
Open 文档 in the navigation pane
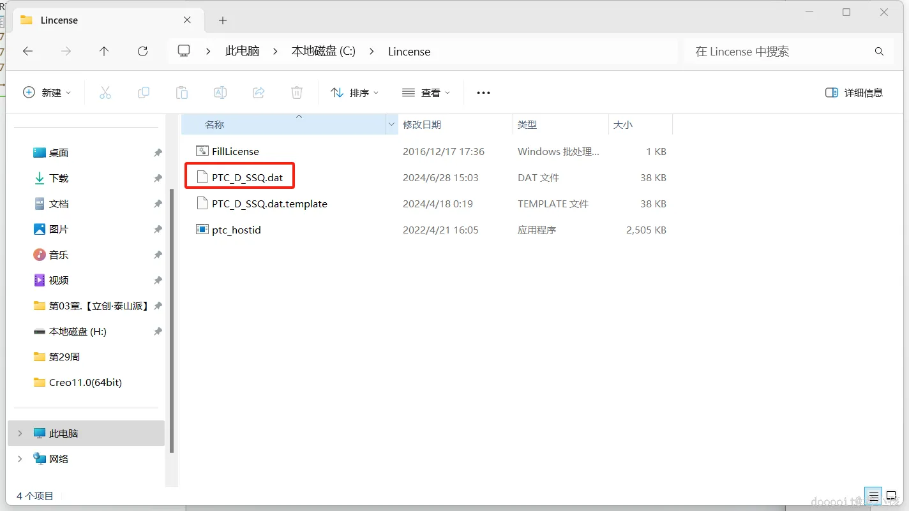[59, 204]
